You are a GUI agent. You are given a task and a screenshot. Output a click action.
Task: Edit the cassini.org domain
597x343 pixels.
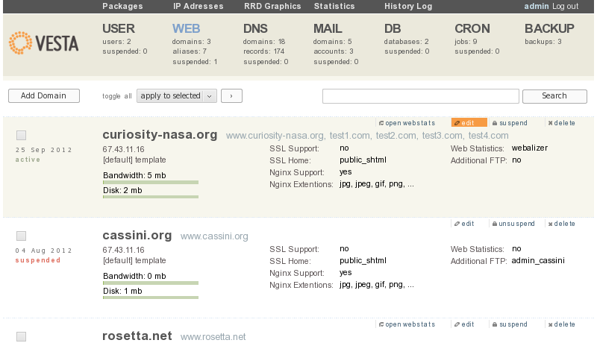463,224
